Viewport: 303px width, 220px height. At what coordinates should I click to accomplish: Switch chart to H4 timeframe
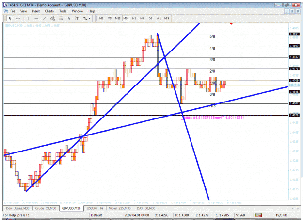pos(142,18)
